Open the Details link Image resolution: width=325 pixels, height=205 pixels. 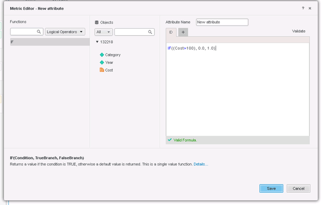(200, 164)
